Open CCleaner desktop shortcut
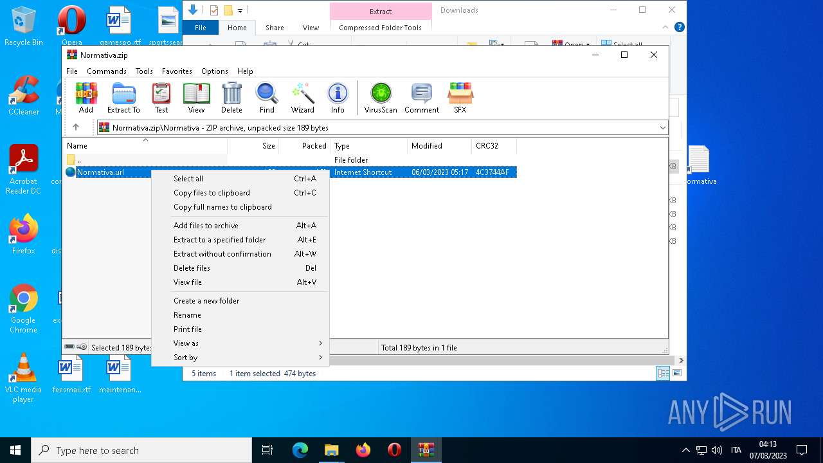823x463 pixels. (x=24, y=96)
